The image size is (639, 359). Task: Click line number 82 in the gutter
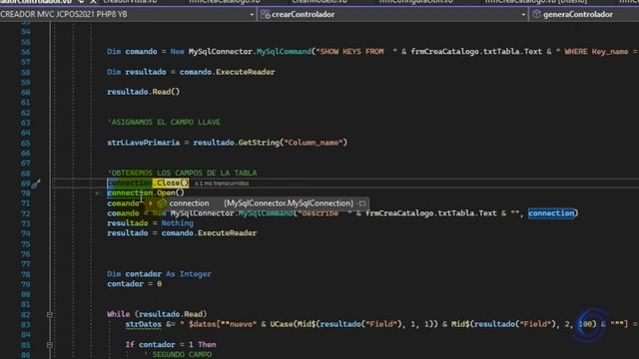pyautogui.click(x=26, y=315)
